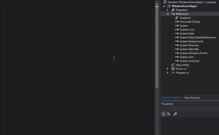Switch to the Solution Explorer tab
This screenshot has width=219, height=135.
pos(172,98)
